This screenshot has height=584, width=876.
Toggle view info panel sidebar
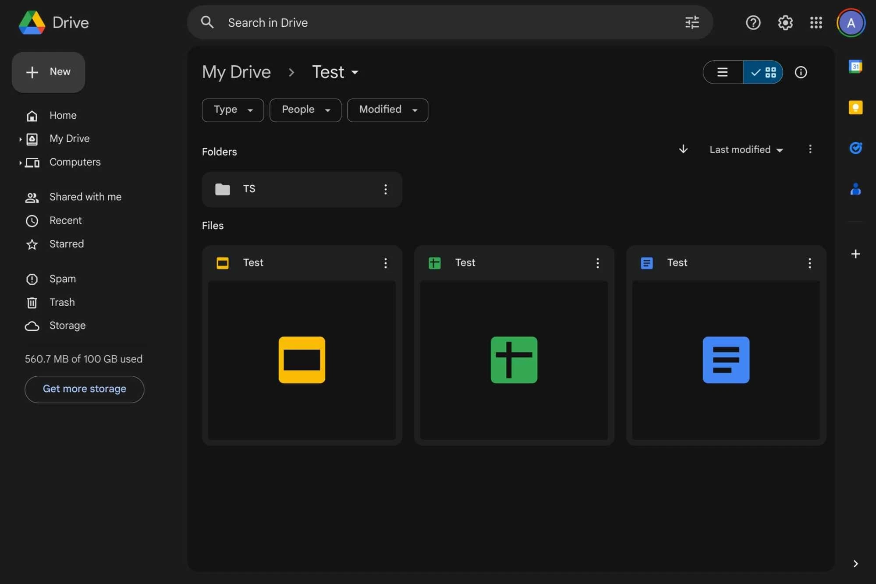pos(801,72)
